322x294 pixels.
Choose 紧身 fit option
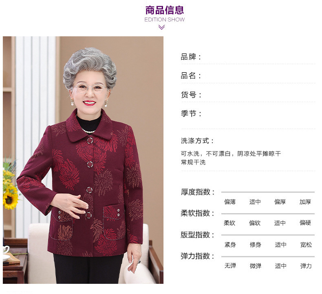coord(230,245)
